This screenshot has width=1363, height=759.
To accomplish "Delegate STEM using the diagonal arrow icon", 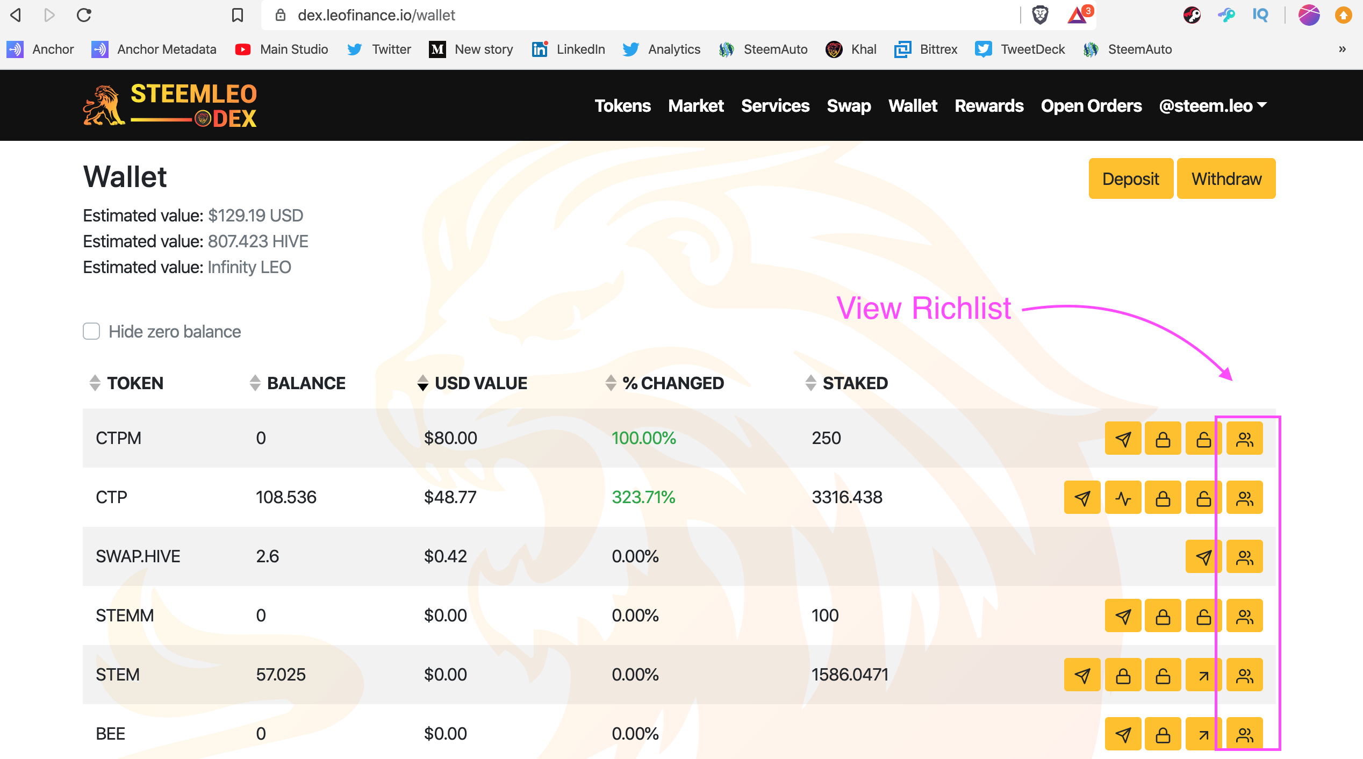I will click(1203, 675).
